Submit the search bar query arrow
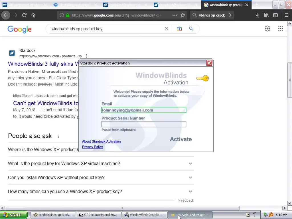This screenshot has width=292, height=219. [229, 15]
